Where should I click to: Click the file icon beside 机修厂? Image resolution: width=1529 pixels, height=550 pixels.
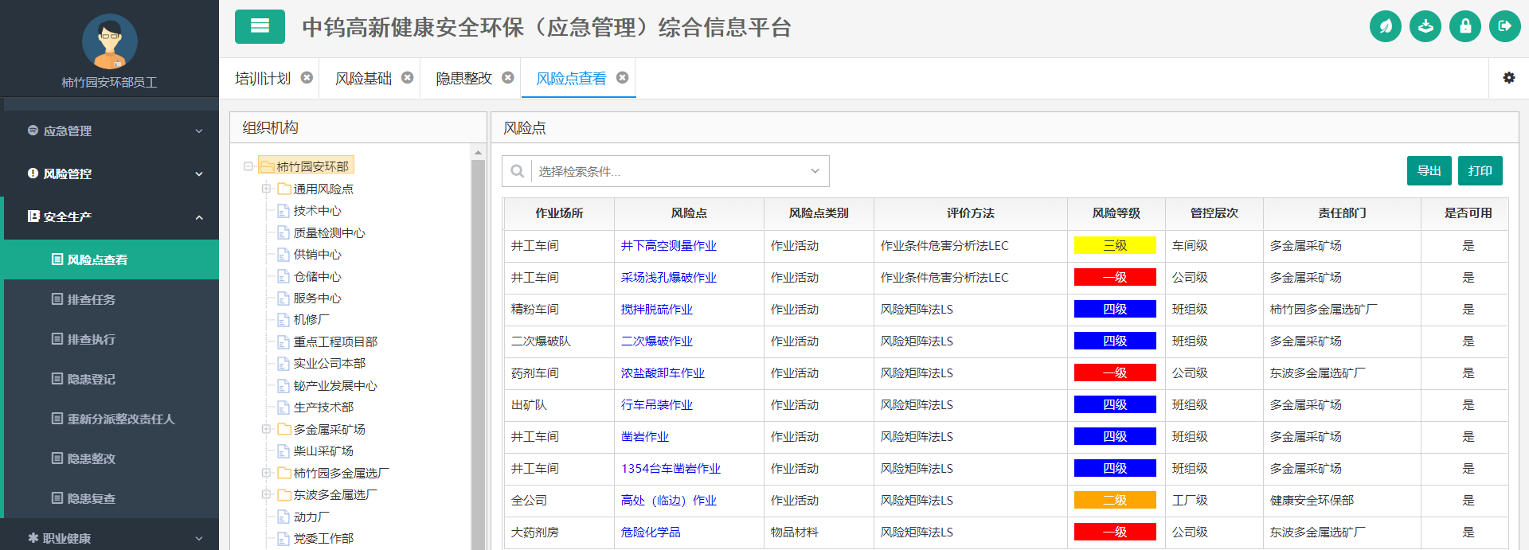(x=283, y=320)
